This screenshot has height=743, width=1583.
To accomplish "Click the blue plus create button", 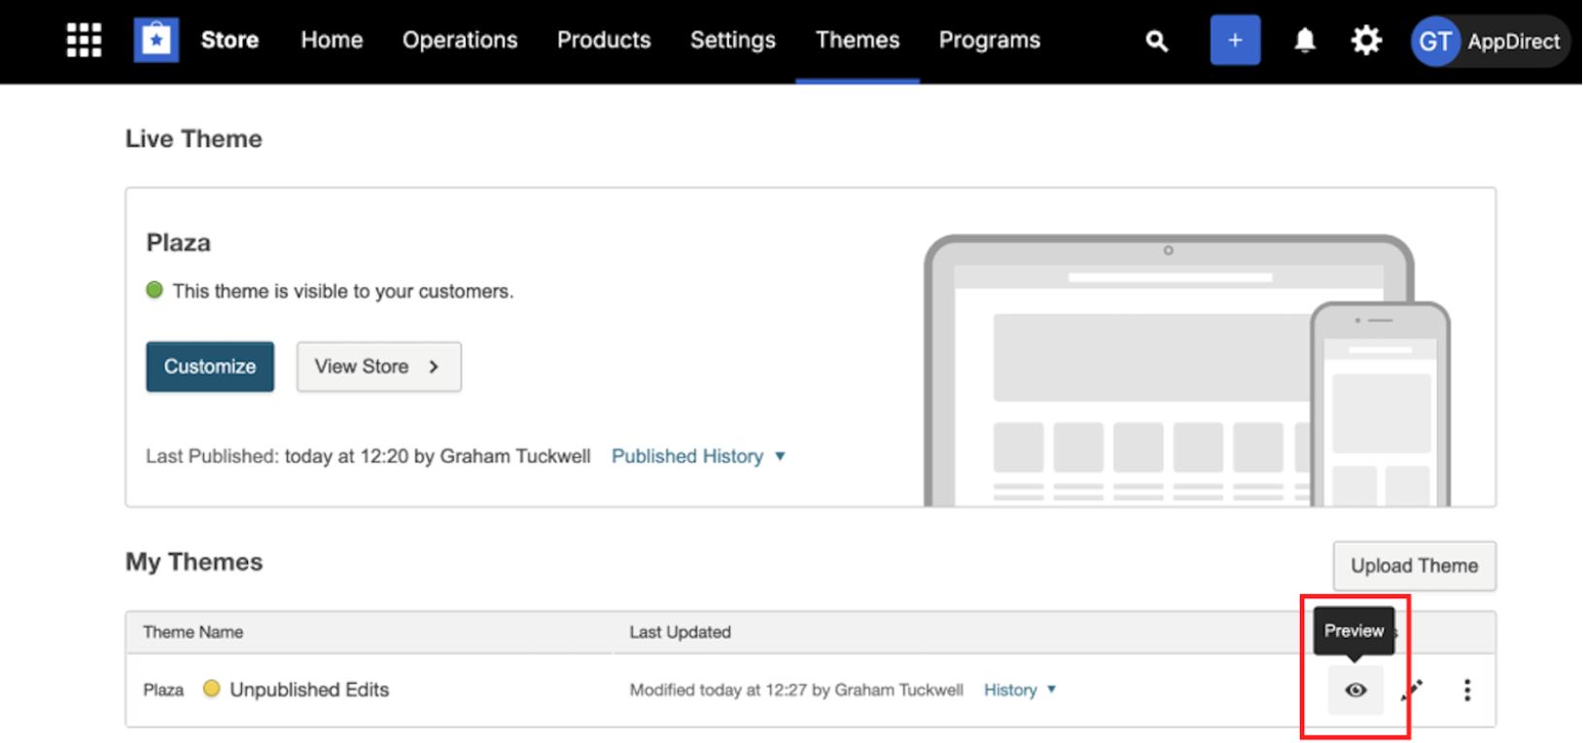I will [x=1235, y=40].
